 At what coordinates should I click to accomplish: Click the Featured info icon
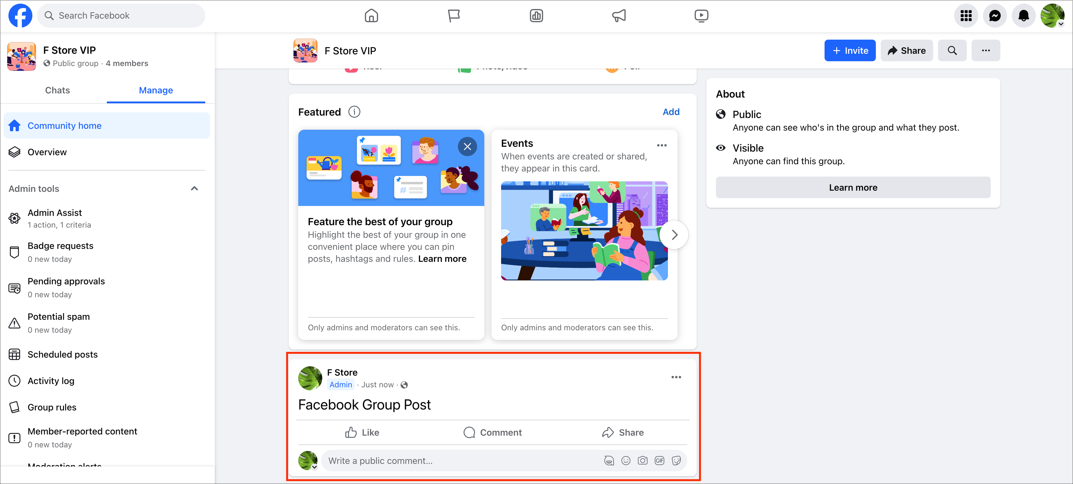(x=354, y=112)
